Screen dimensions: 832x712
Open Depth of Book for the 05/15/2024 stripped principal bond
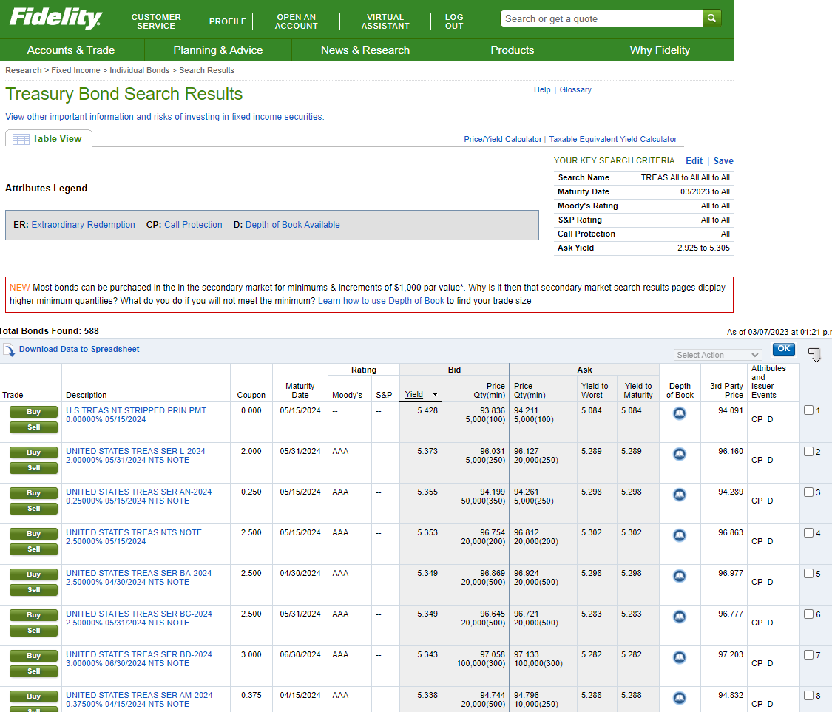679,413
